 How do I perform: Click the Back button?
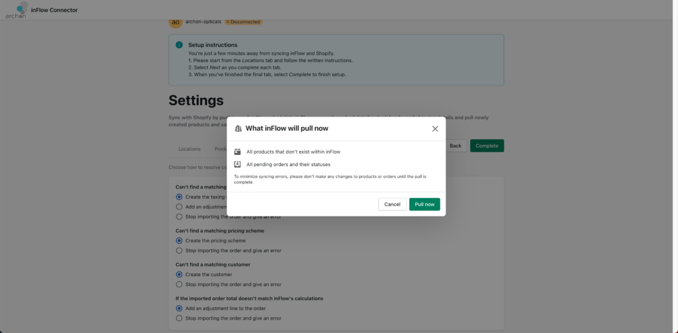[456, 146]
